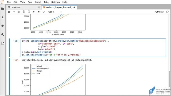Screen dimensions: 171x96
Task: Select the seaborn_lineplot_harvard notebook tab
Action: click(59, 7)
